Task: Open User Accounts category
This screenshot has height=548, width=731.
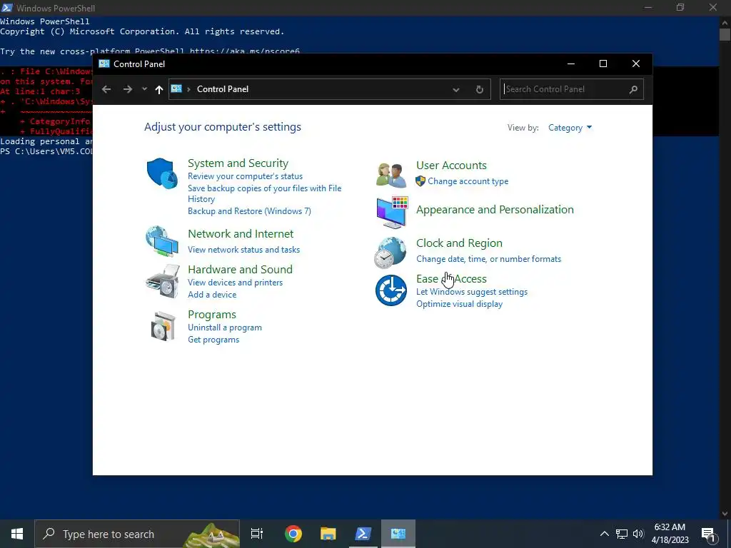Action: pyautogui.click(x=451, y=166)
